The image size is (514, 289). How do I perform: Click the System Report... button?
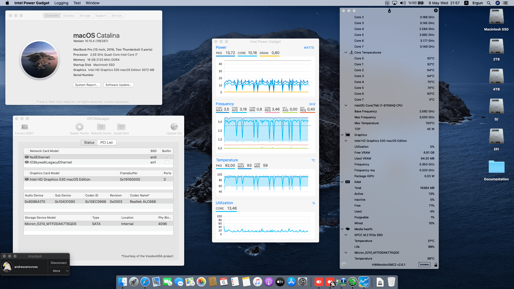(x=87, y=85)
